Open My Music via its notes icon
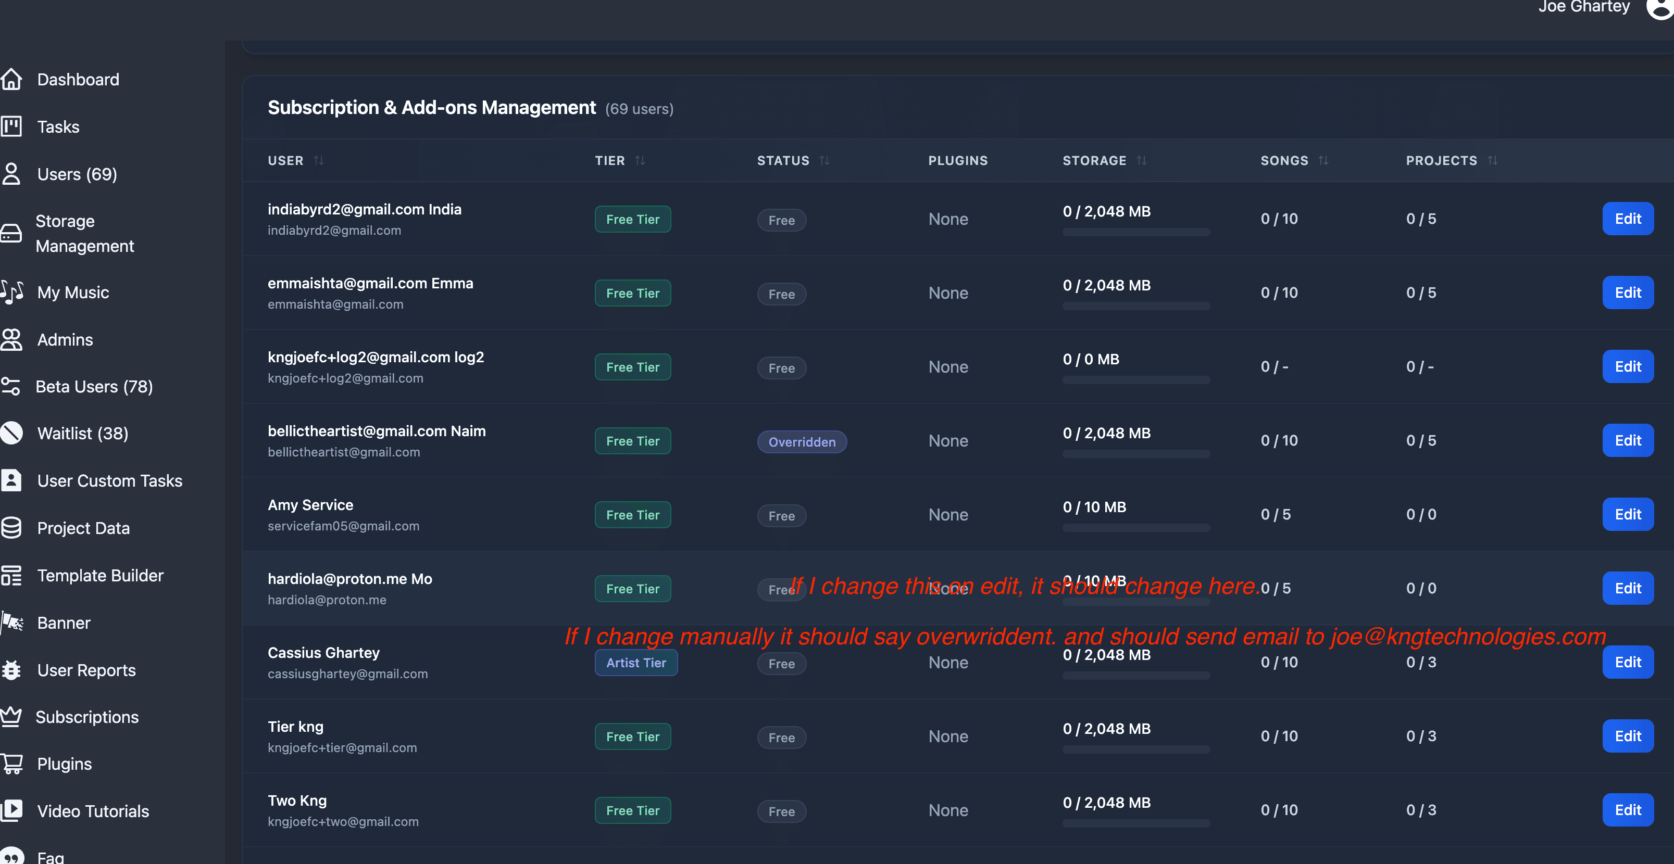The height and width of the screenshot is (864, 1674). pos(11,293)
